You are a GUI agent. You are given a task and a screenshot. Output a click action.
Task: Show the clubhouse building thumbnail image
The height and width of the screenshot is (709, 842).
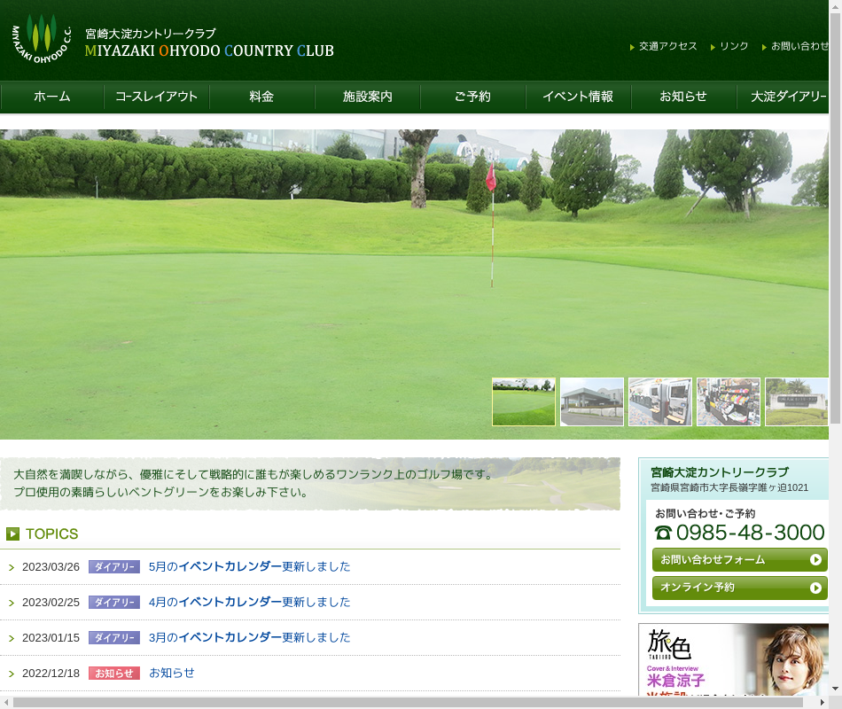click(592, 402)
